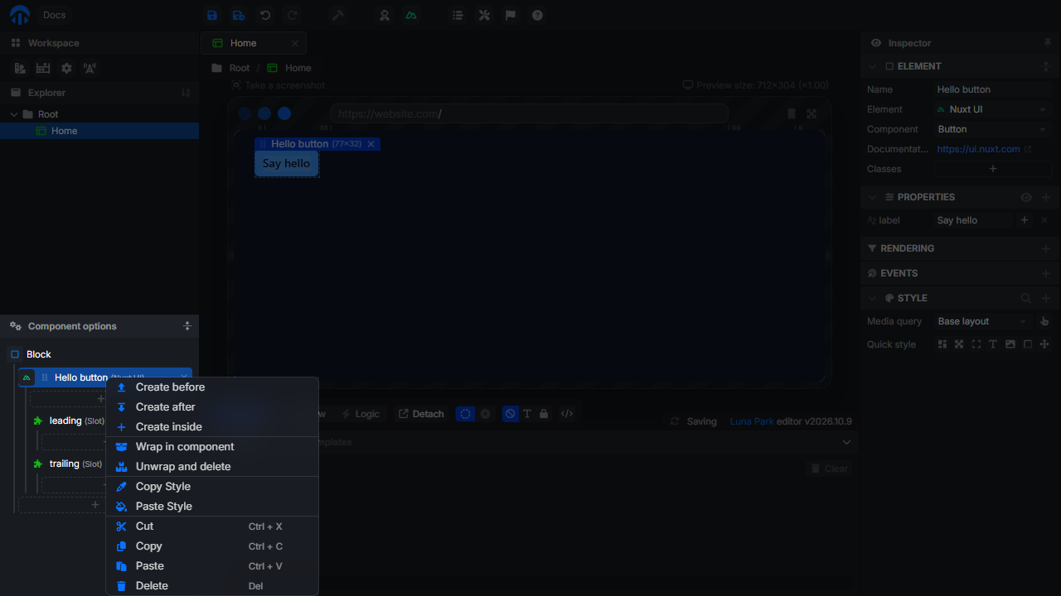Toggle the blue prohibition circle button

[511, 414]
